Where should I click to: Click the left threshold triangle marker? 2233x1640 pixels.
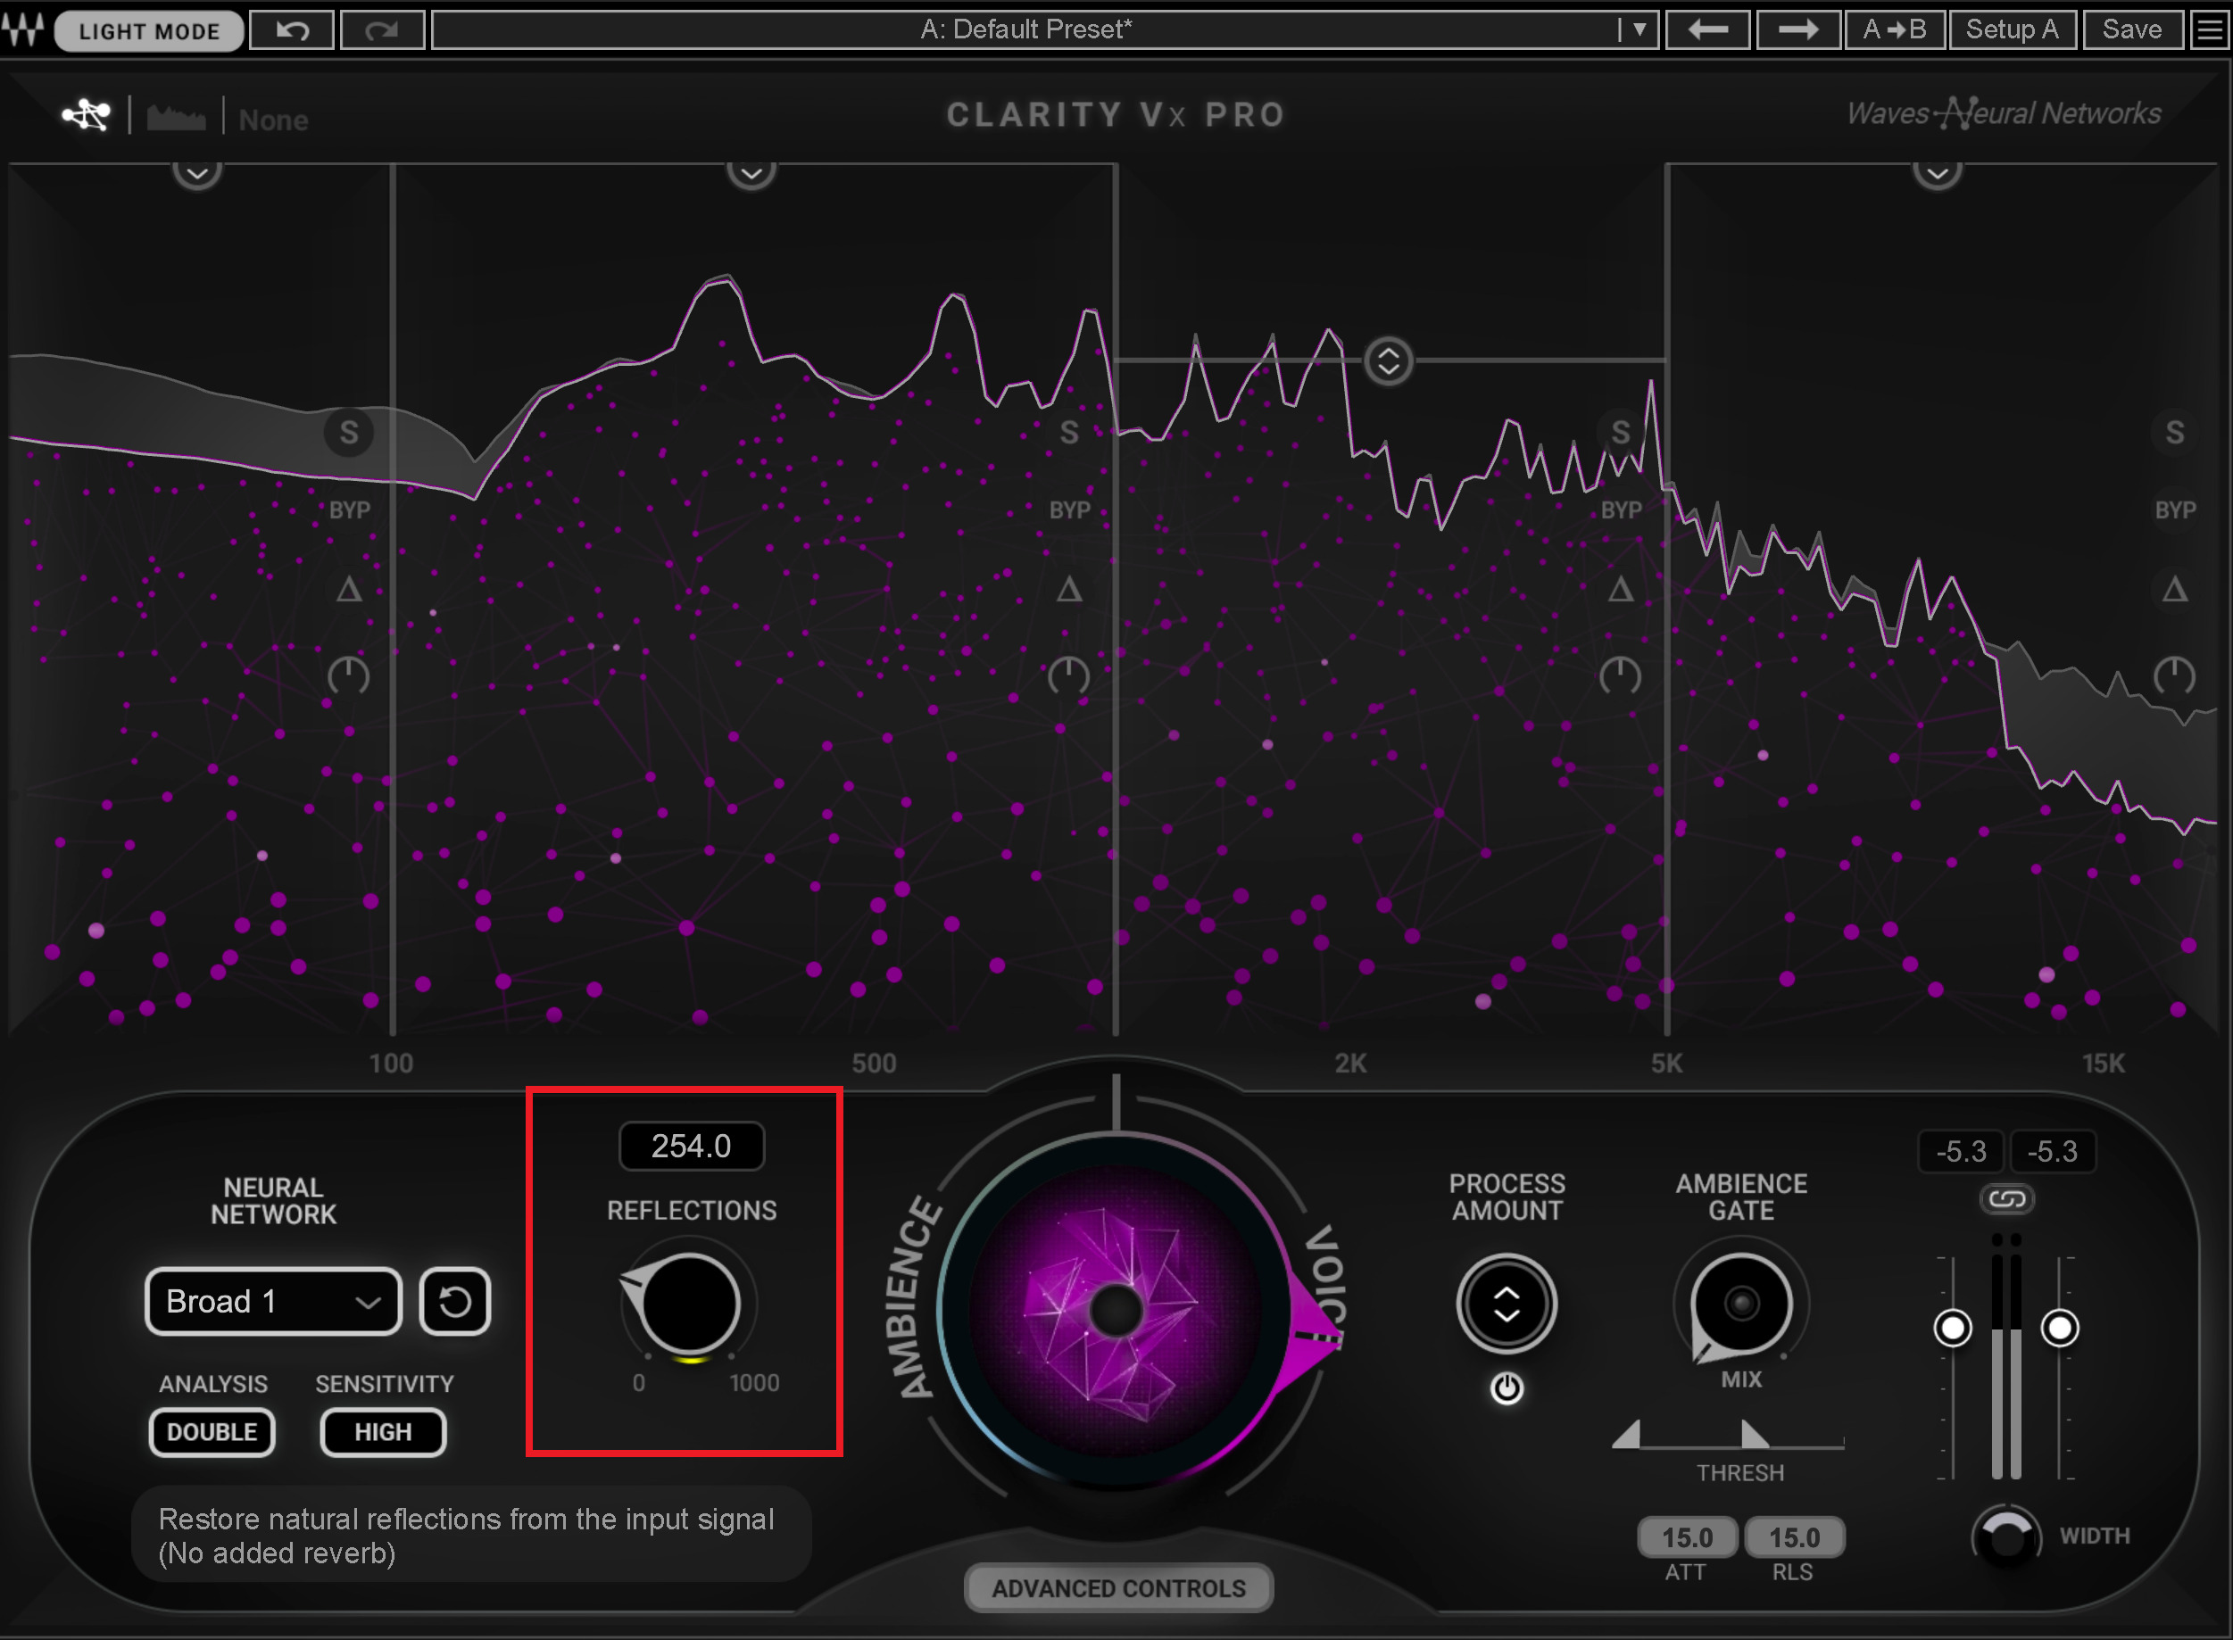coord(1626,1435)
